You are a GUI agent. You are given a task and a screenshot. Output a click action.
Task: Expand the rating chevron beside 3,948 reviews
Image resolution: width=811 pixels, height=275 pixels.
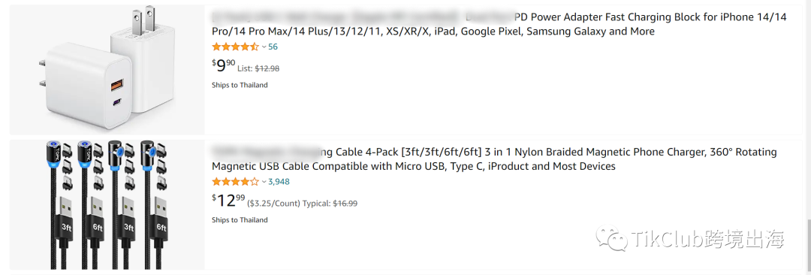264,183
